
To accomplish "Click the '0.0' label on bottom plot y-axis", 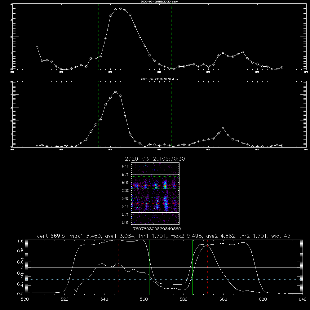I will click(20, 294).
